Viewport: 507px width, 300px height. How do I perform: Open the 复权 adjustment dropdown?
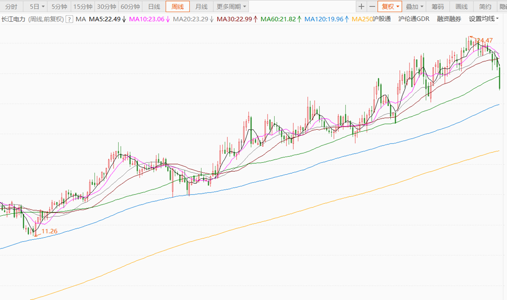(x=390, y=7)
